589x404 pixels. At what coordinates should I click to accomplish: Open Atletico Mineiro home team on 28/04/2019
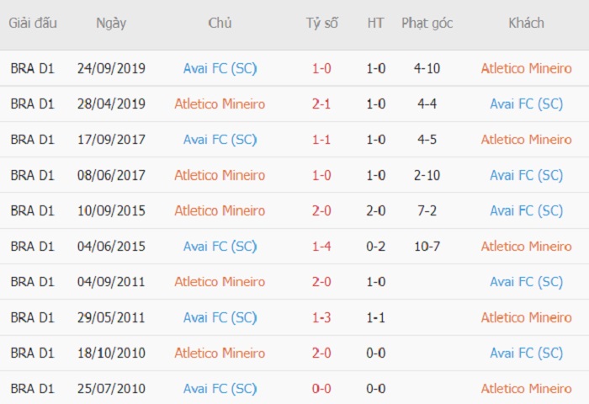pyautogui.click(x=220, y=104)
